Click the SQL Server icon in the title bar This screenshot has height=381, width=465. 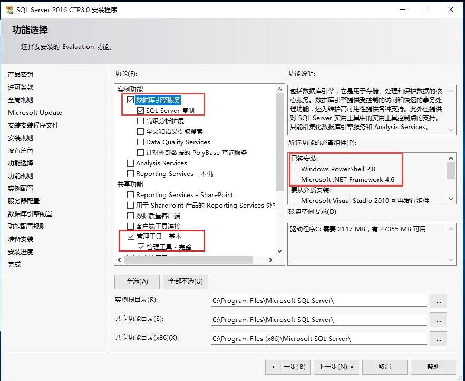9,9
